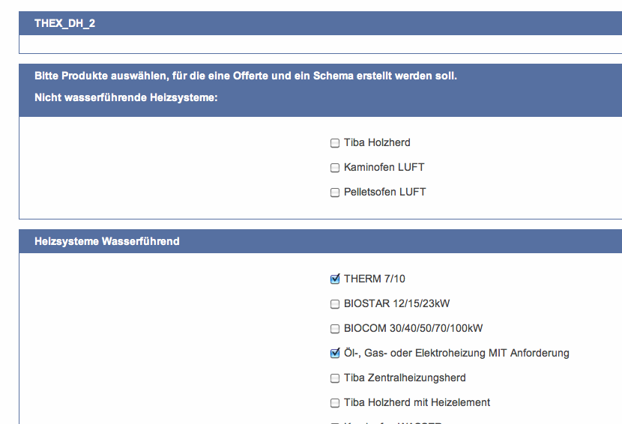Click the BIOCOM 30/40/50/70/100kW label text

coord(413,328)
